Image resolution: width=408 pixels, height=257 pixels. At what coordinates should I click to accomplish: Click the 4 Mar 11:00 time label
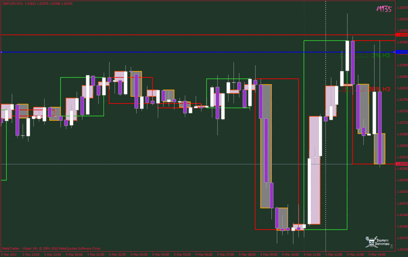312,254
